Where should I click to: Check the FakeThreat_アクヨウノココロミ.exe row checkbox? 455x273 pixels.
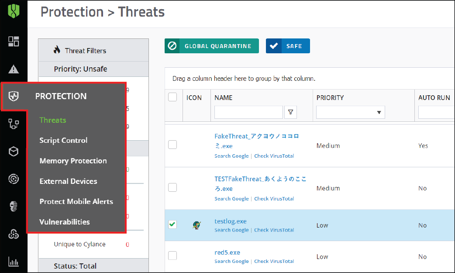[x=172, y=145]
